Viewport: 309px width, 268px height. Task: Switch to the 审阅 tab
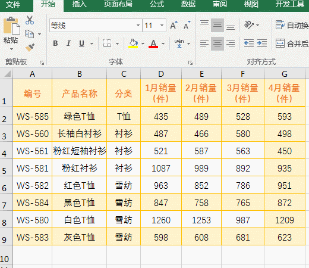tap(220, 4)
